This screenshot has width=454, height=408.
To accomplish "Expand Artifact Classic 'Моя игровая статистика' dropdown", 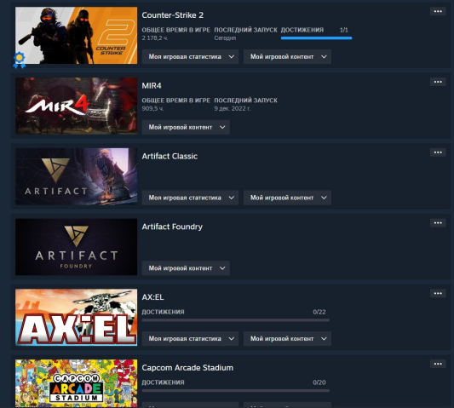I will (x=190, y=198).
